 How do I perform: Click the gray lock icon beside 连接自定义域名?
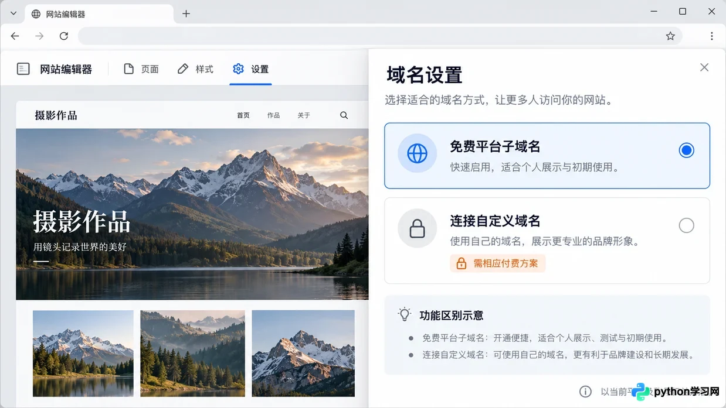[x=417, y=228]
